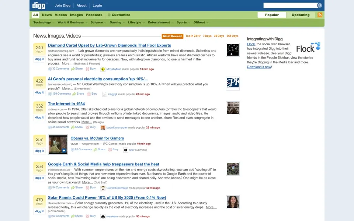Viewport: 354px width, 221px height.
Task: Click Bury icon on Solar Panels story
Action: (87, 216)
